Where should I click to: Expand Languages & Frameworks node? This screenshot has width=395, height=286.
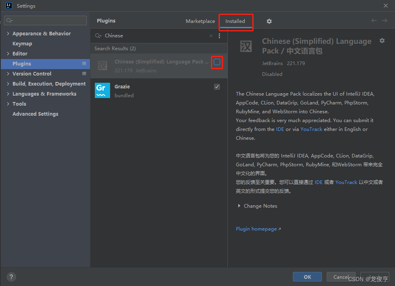pyautogui.click(x=8, y=94)
